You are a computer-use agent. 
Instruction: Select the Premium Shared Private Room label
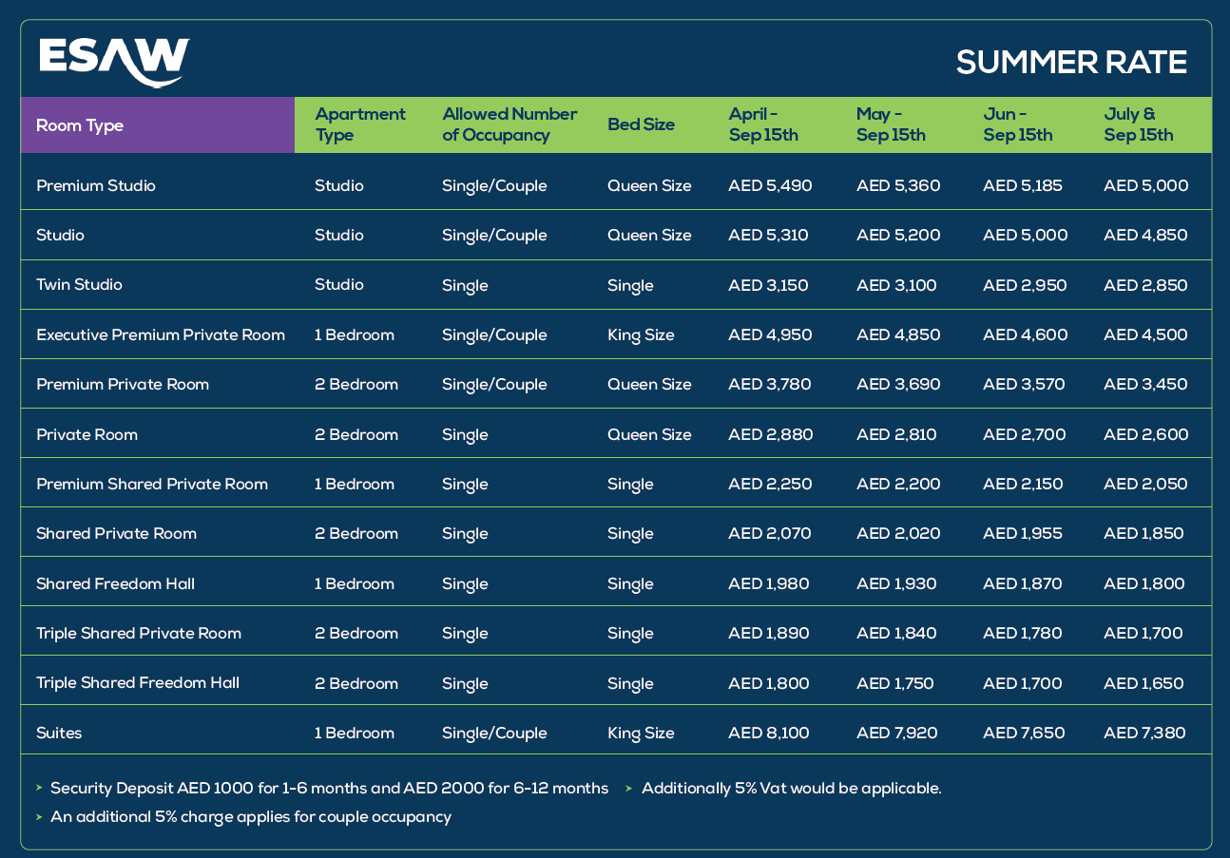(152, 484)
